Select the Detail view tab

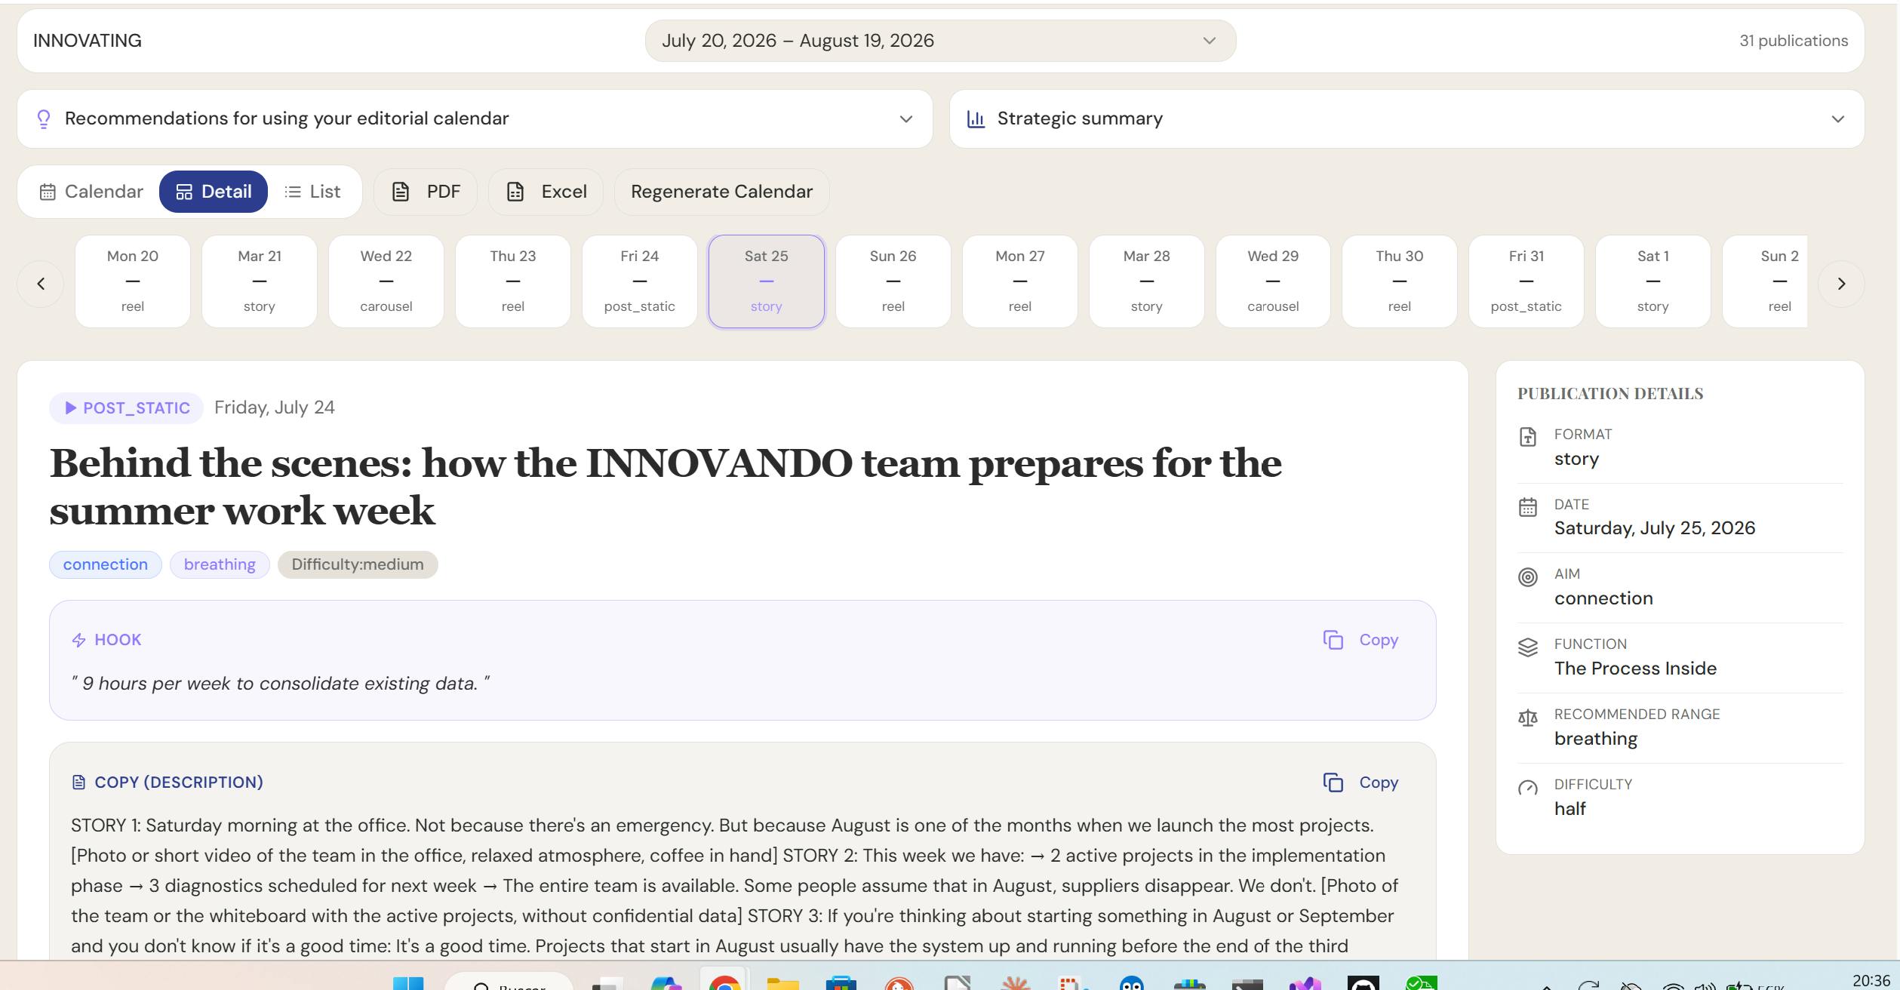point(214,192)
